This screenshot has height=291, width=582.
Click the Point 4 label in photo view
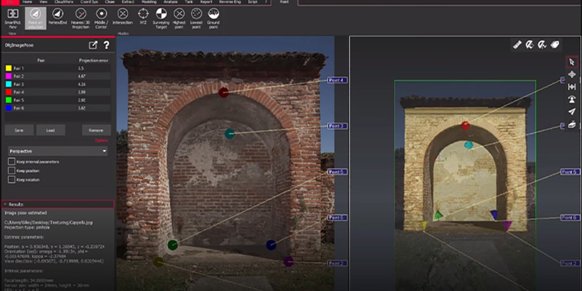click(338, 80)
